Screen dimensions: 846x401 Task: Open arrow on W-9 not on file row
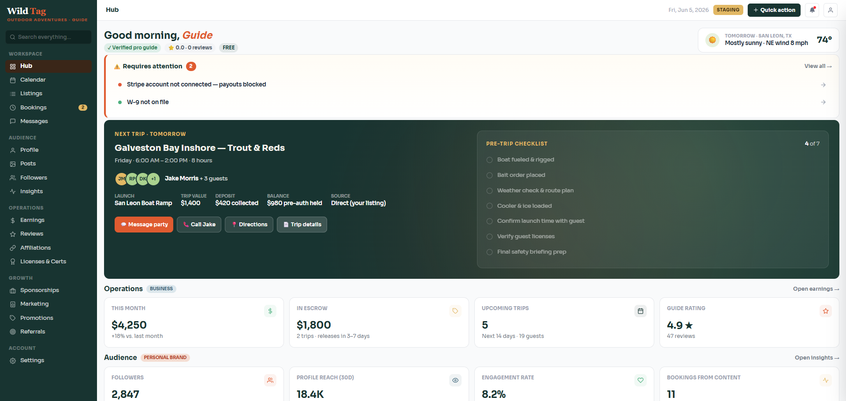(x=823, y=102)
